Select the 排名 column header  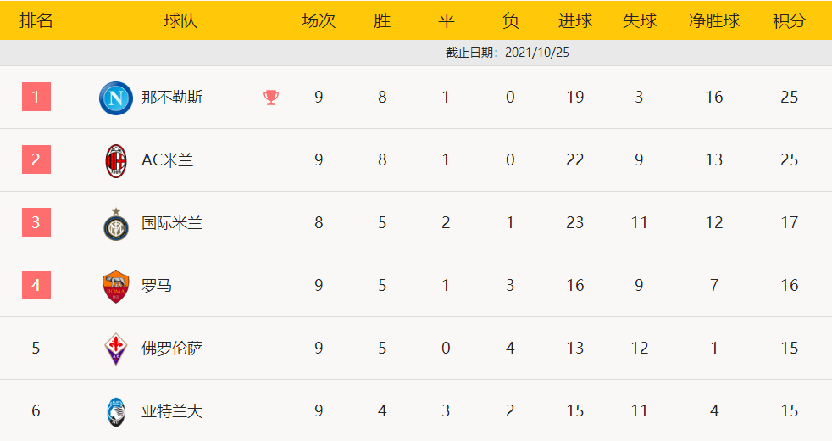click(x=36, y=20)
